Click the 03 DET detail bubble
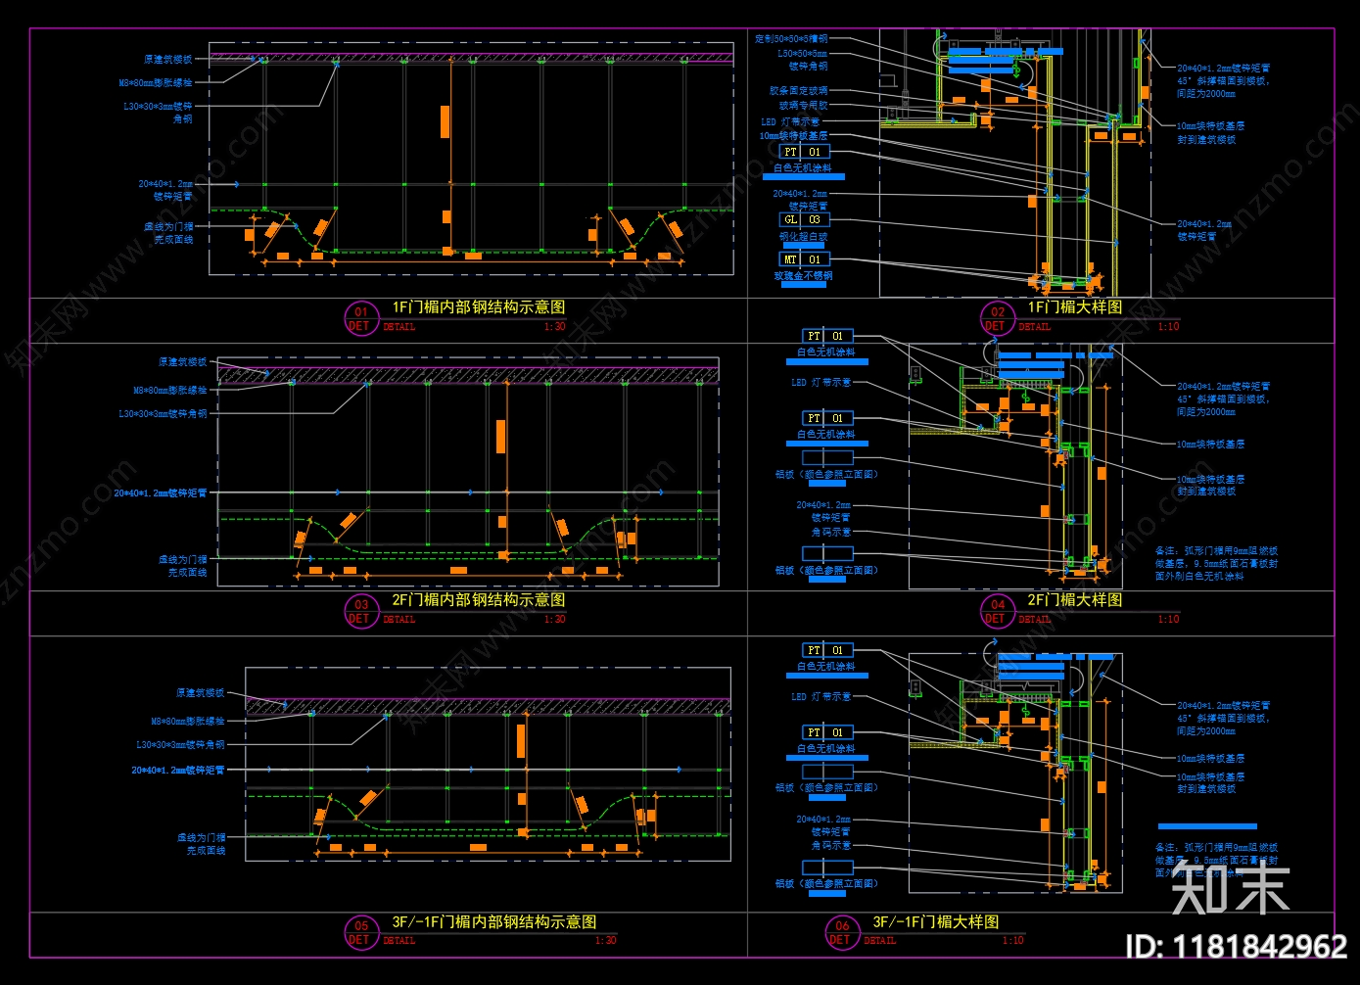 (360, 612)
